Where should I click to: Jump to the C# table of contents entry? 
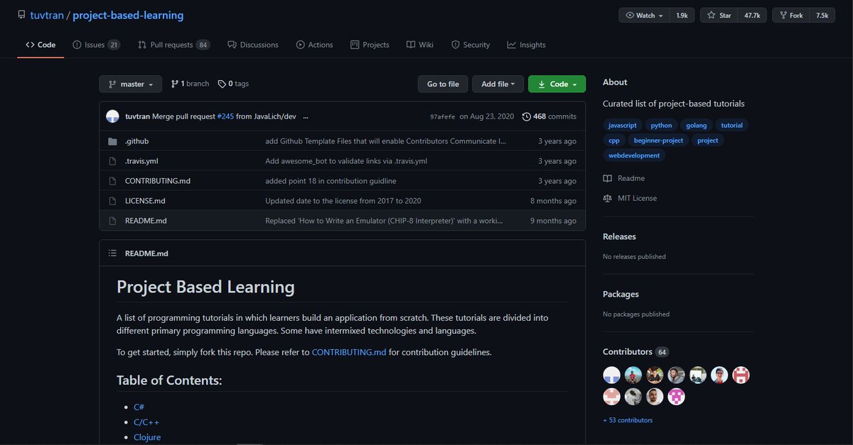[x=139, y=407]
